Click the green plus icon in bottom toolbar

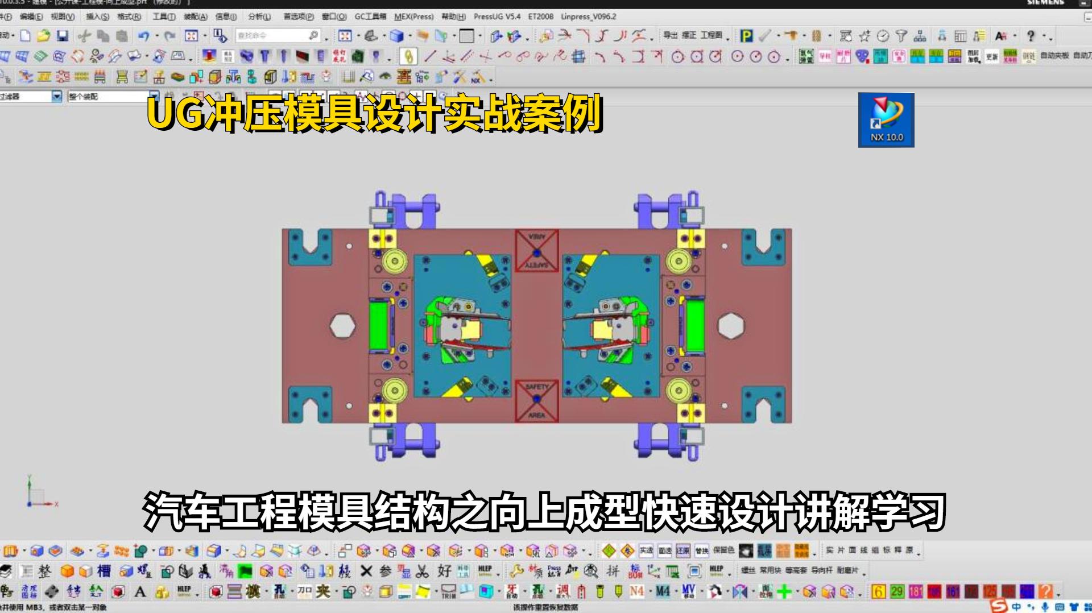pyautogui.click(x=784, y=592)
